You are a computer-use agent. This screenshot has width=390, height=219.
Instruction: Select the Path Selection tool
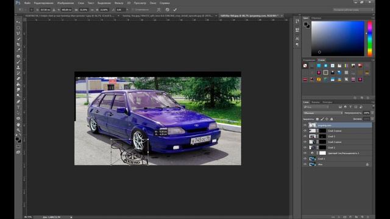(x=18, y=113)
